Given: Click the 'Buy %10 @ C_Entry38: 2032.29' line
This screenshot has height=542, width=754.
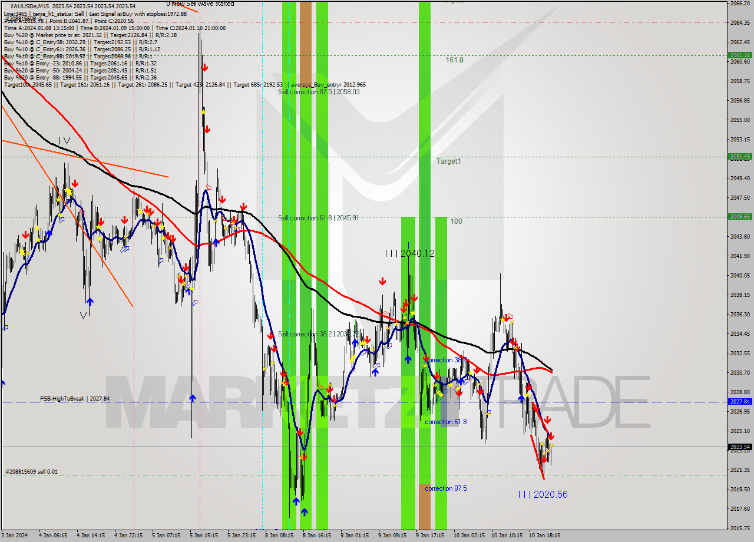Looking at the screenshot, I should (x=80, y=42).
